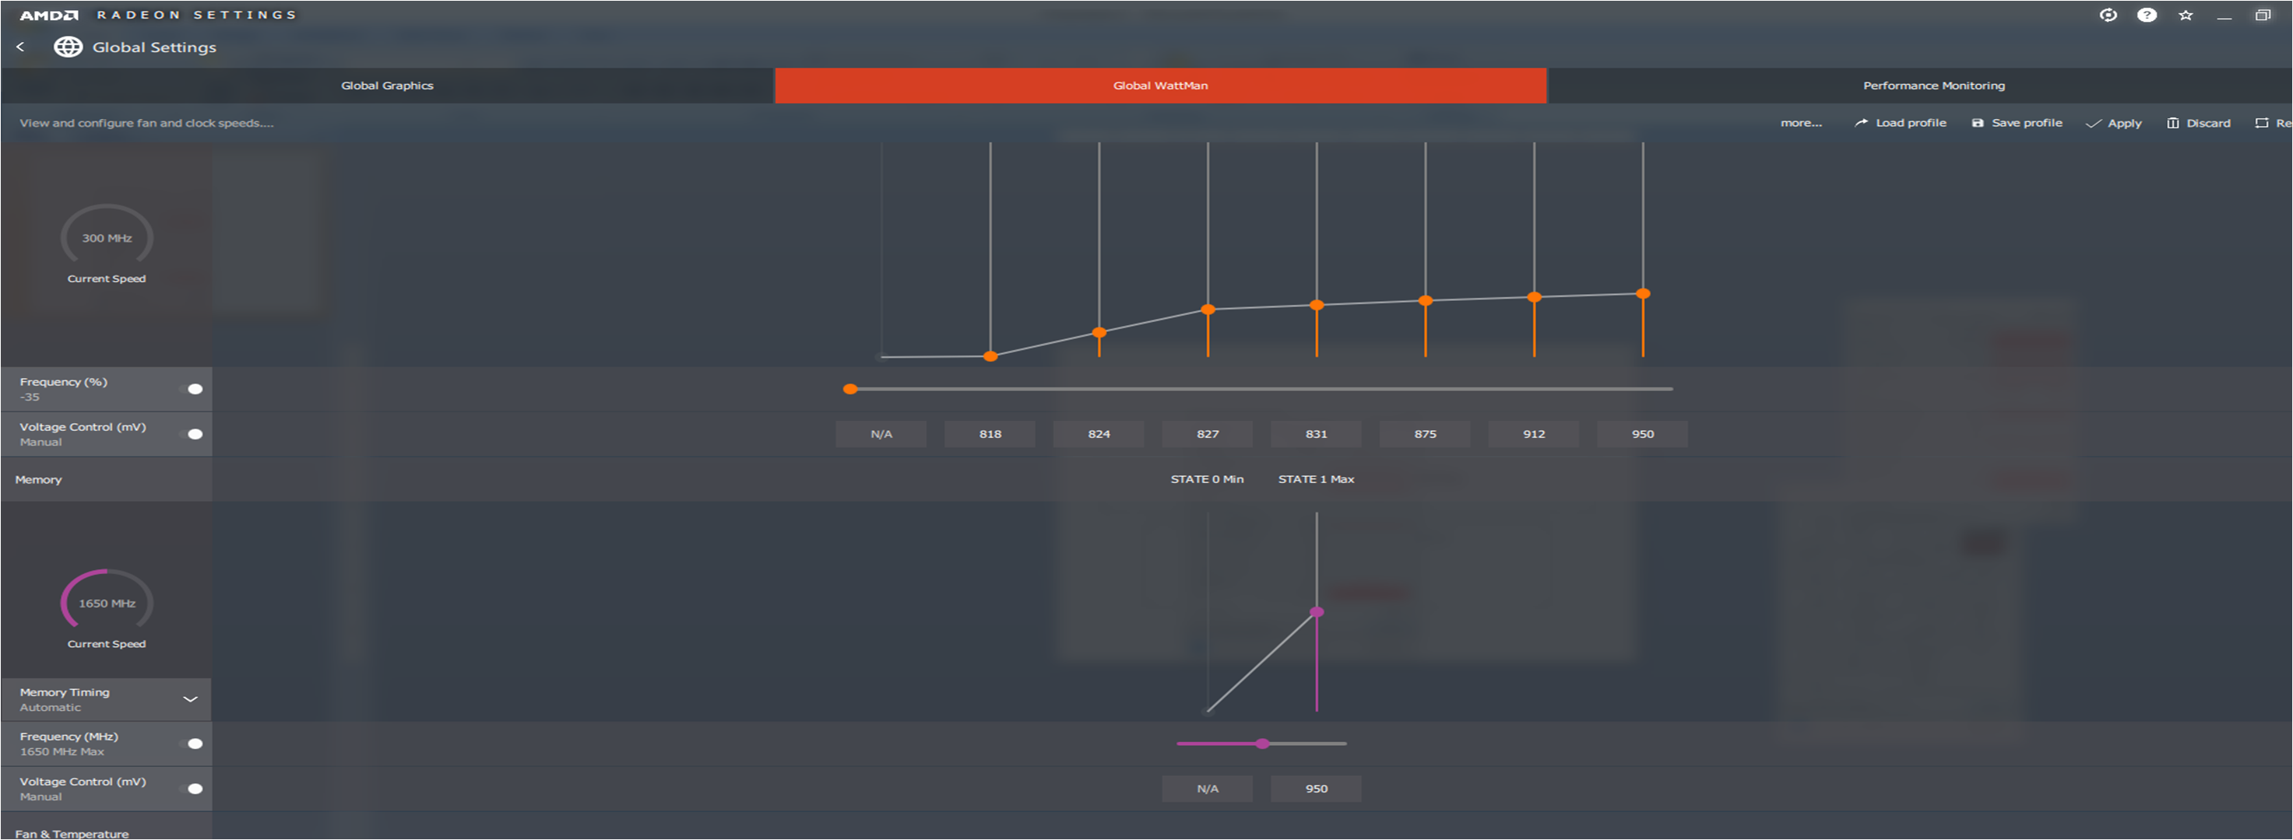The height and width of the screenshot is (840, 2293).
Task: Click the Load profile arrow icon
Action: point(1862,123)
